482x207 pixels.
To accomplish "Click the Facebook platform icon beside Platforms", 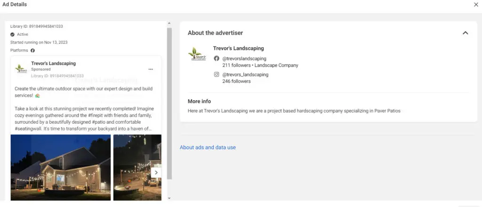I will click(32, 50).
